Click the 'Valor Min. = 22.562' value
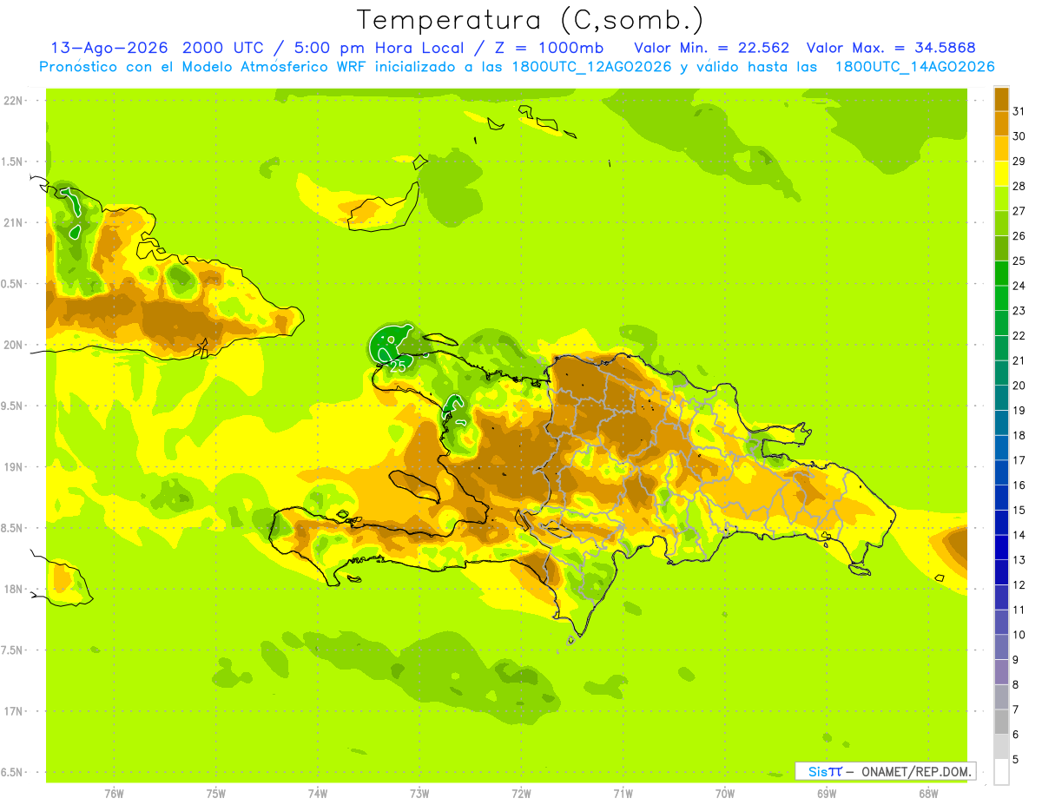1042x805 pixels. (712, 48)
